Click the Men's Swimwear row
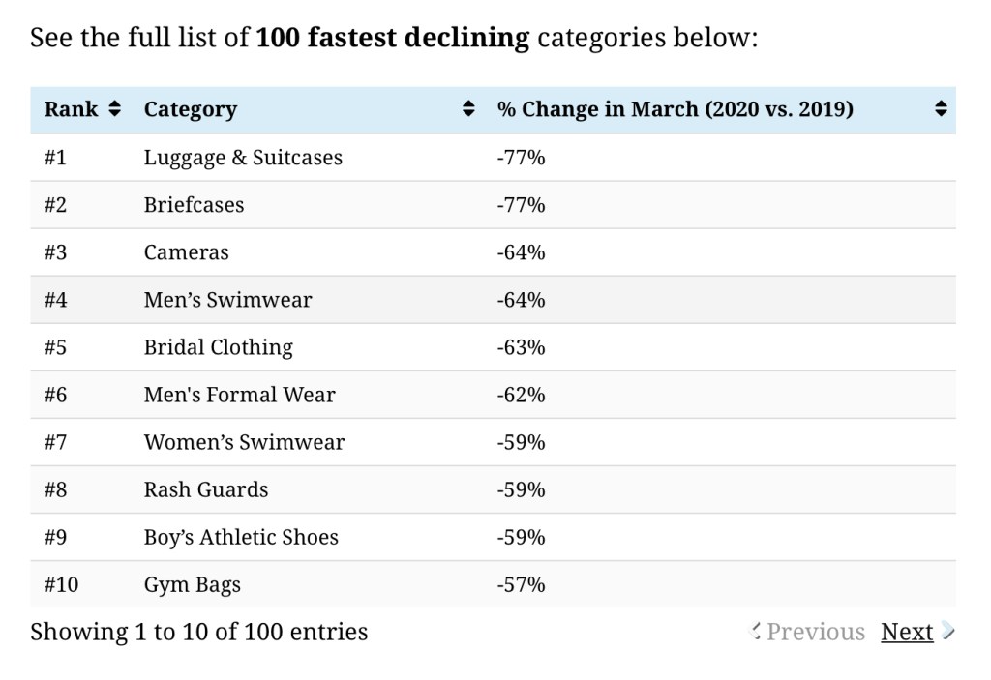Screen dimensions: 991x680 (227, 299)
